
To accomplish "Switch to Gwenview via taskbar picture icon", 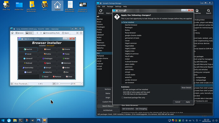I will pos(38,120).
